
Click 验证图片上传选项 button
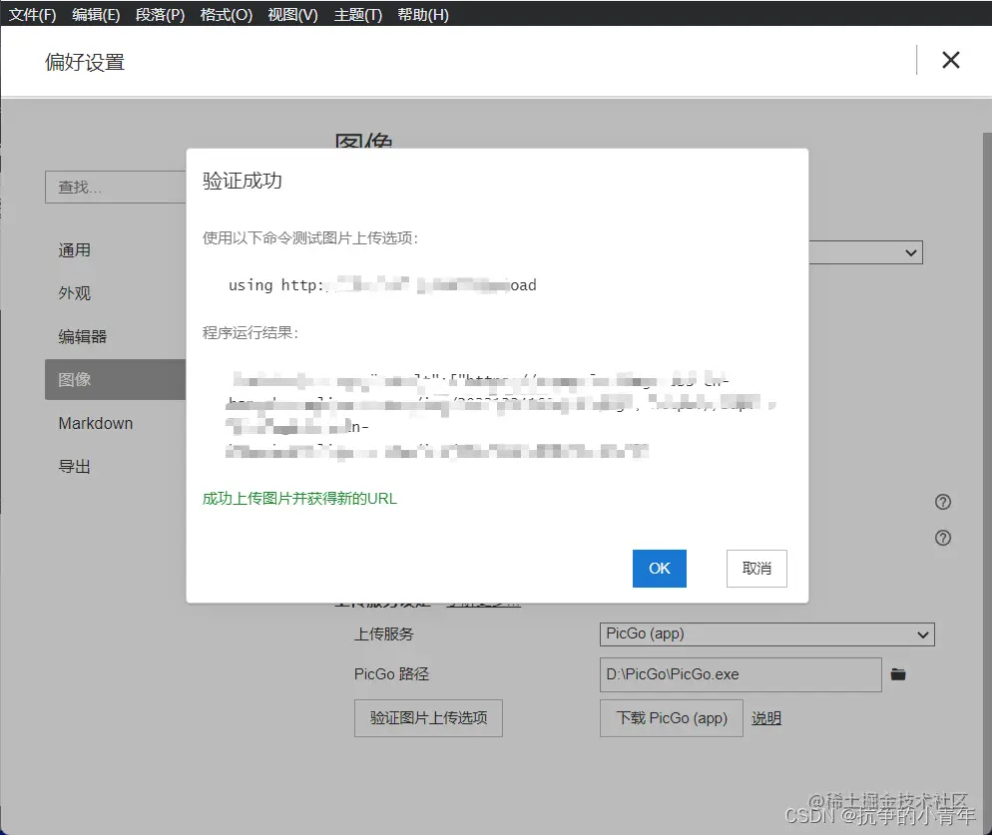[428, 718]
